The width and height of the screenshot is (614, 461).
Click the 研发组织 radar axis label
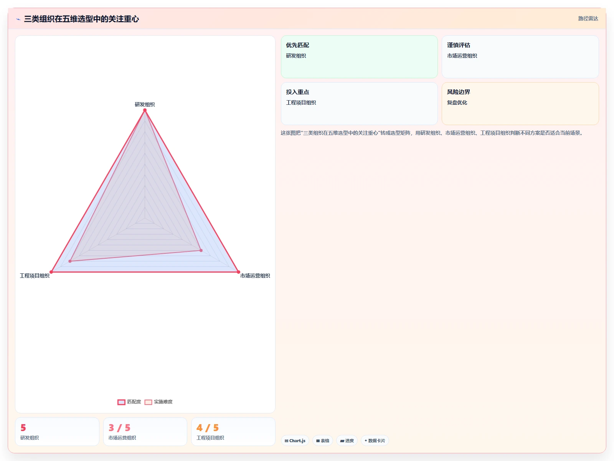tap(145, 104)
